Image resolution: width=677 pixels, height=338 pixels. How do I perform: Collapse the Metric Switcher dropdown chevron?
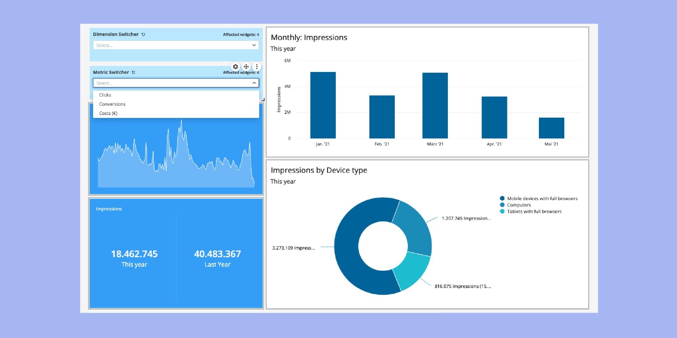(x=254, y=83)
